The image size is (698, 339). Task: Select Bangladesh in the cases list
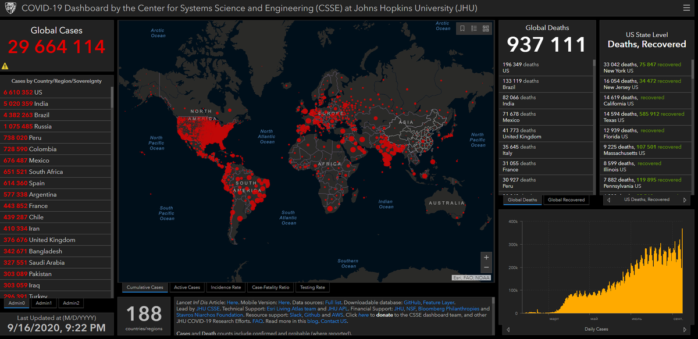(55, 251)
